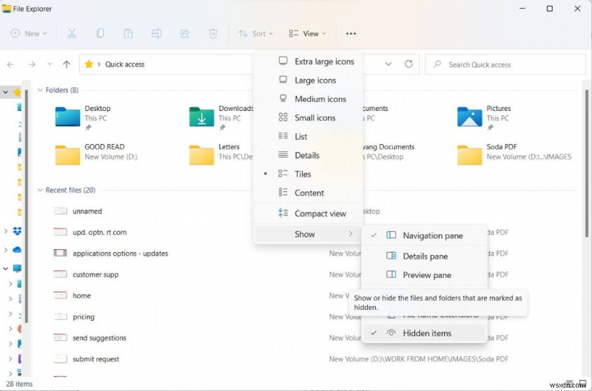
Task: Open the Downloads folder icon
Action: pos(201,117)
